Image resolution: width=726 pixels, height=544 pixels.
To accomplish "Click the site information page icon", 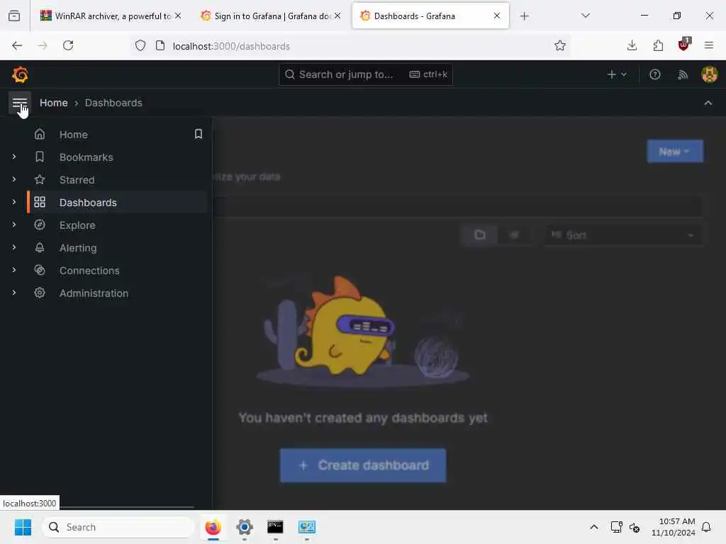I will pyautogui.click(x=160, y=45).
